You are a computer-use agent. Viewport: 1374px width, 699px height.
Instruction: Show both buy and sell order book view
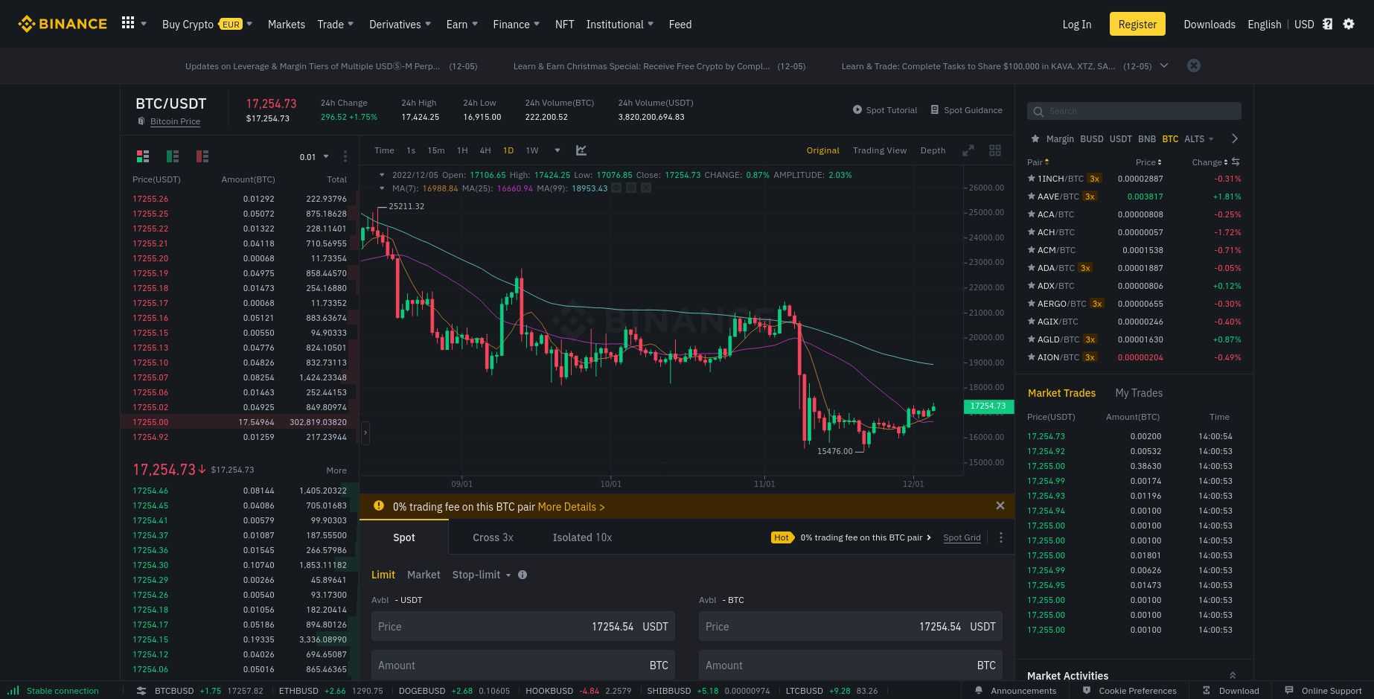143,156
